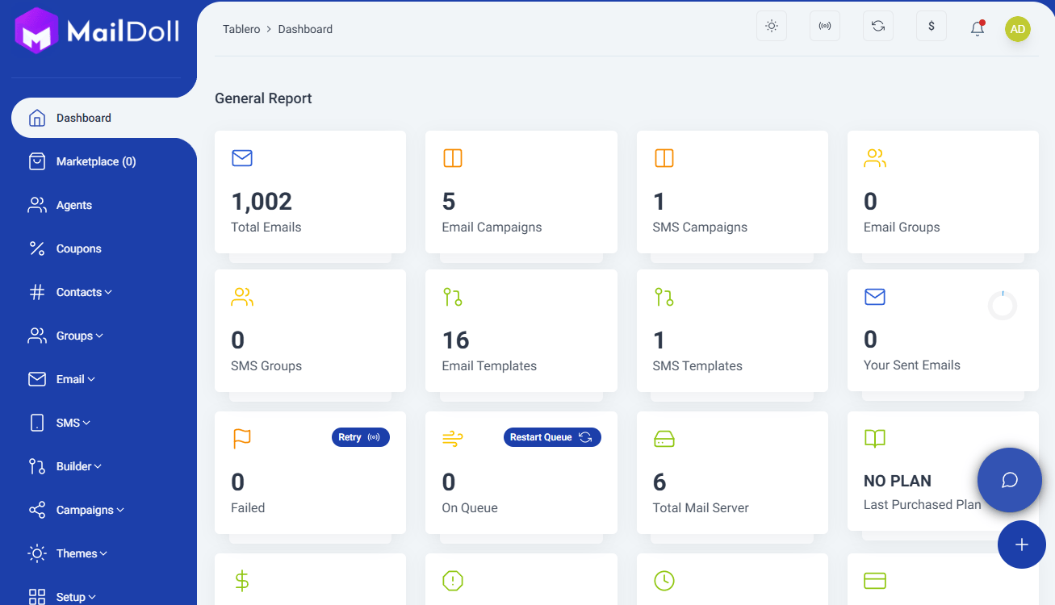1055x605 pixels.
Task: Open the dollar currency icon in header
Action: click(x=931, y=26)
